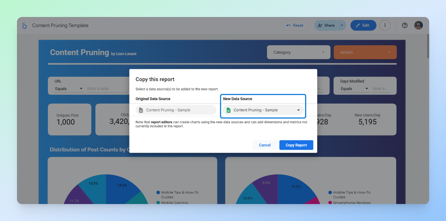Open the Share button's split-arrow menu
Image resolution: width=446 pixels, height=221 pixels.
tap(342, 25)
